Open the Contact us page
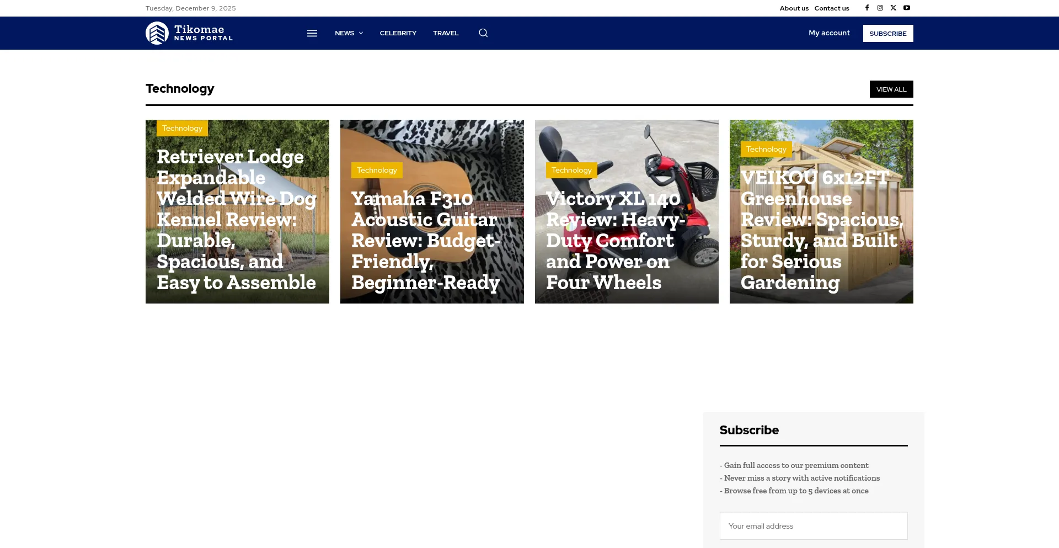 831,8
